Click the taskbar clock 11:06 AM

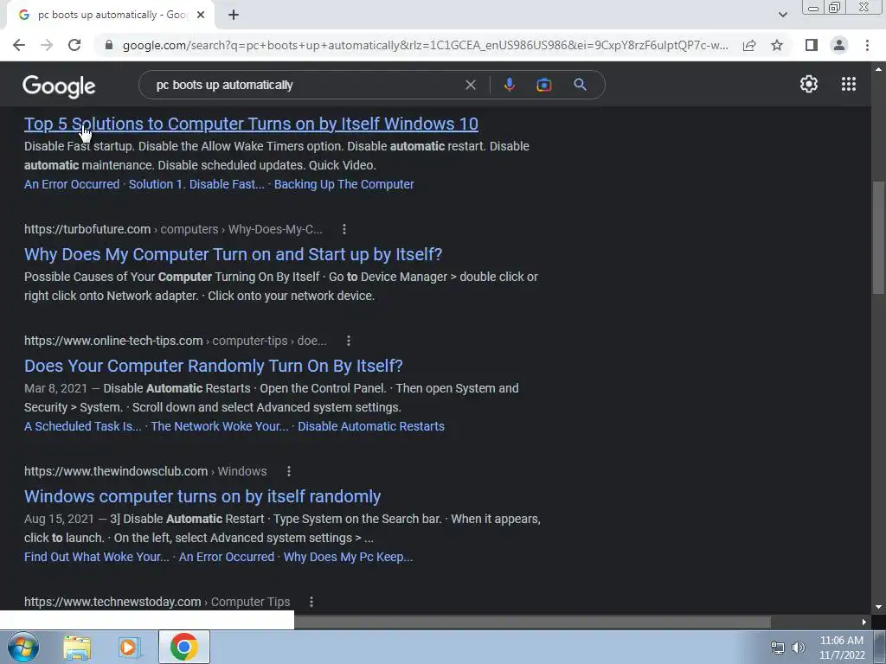(841, 641)
